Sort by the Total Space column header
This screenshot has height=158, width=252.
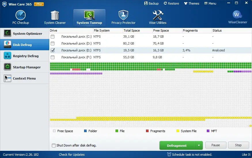(138, 30)
